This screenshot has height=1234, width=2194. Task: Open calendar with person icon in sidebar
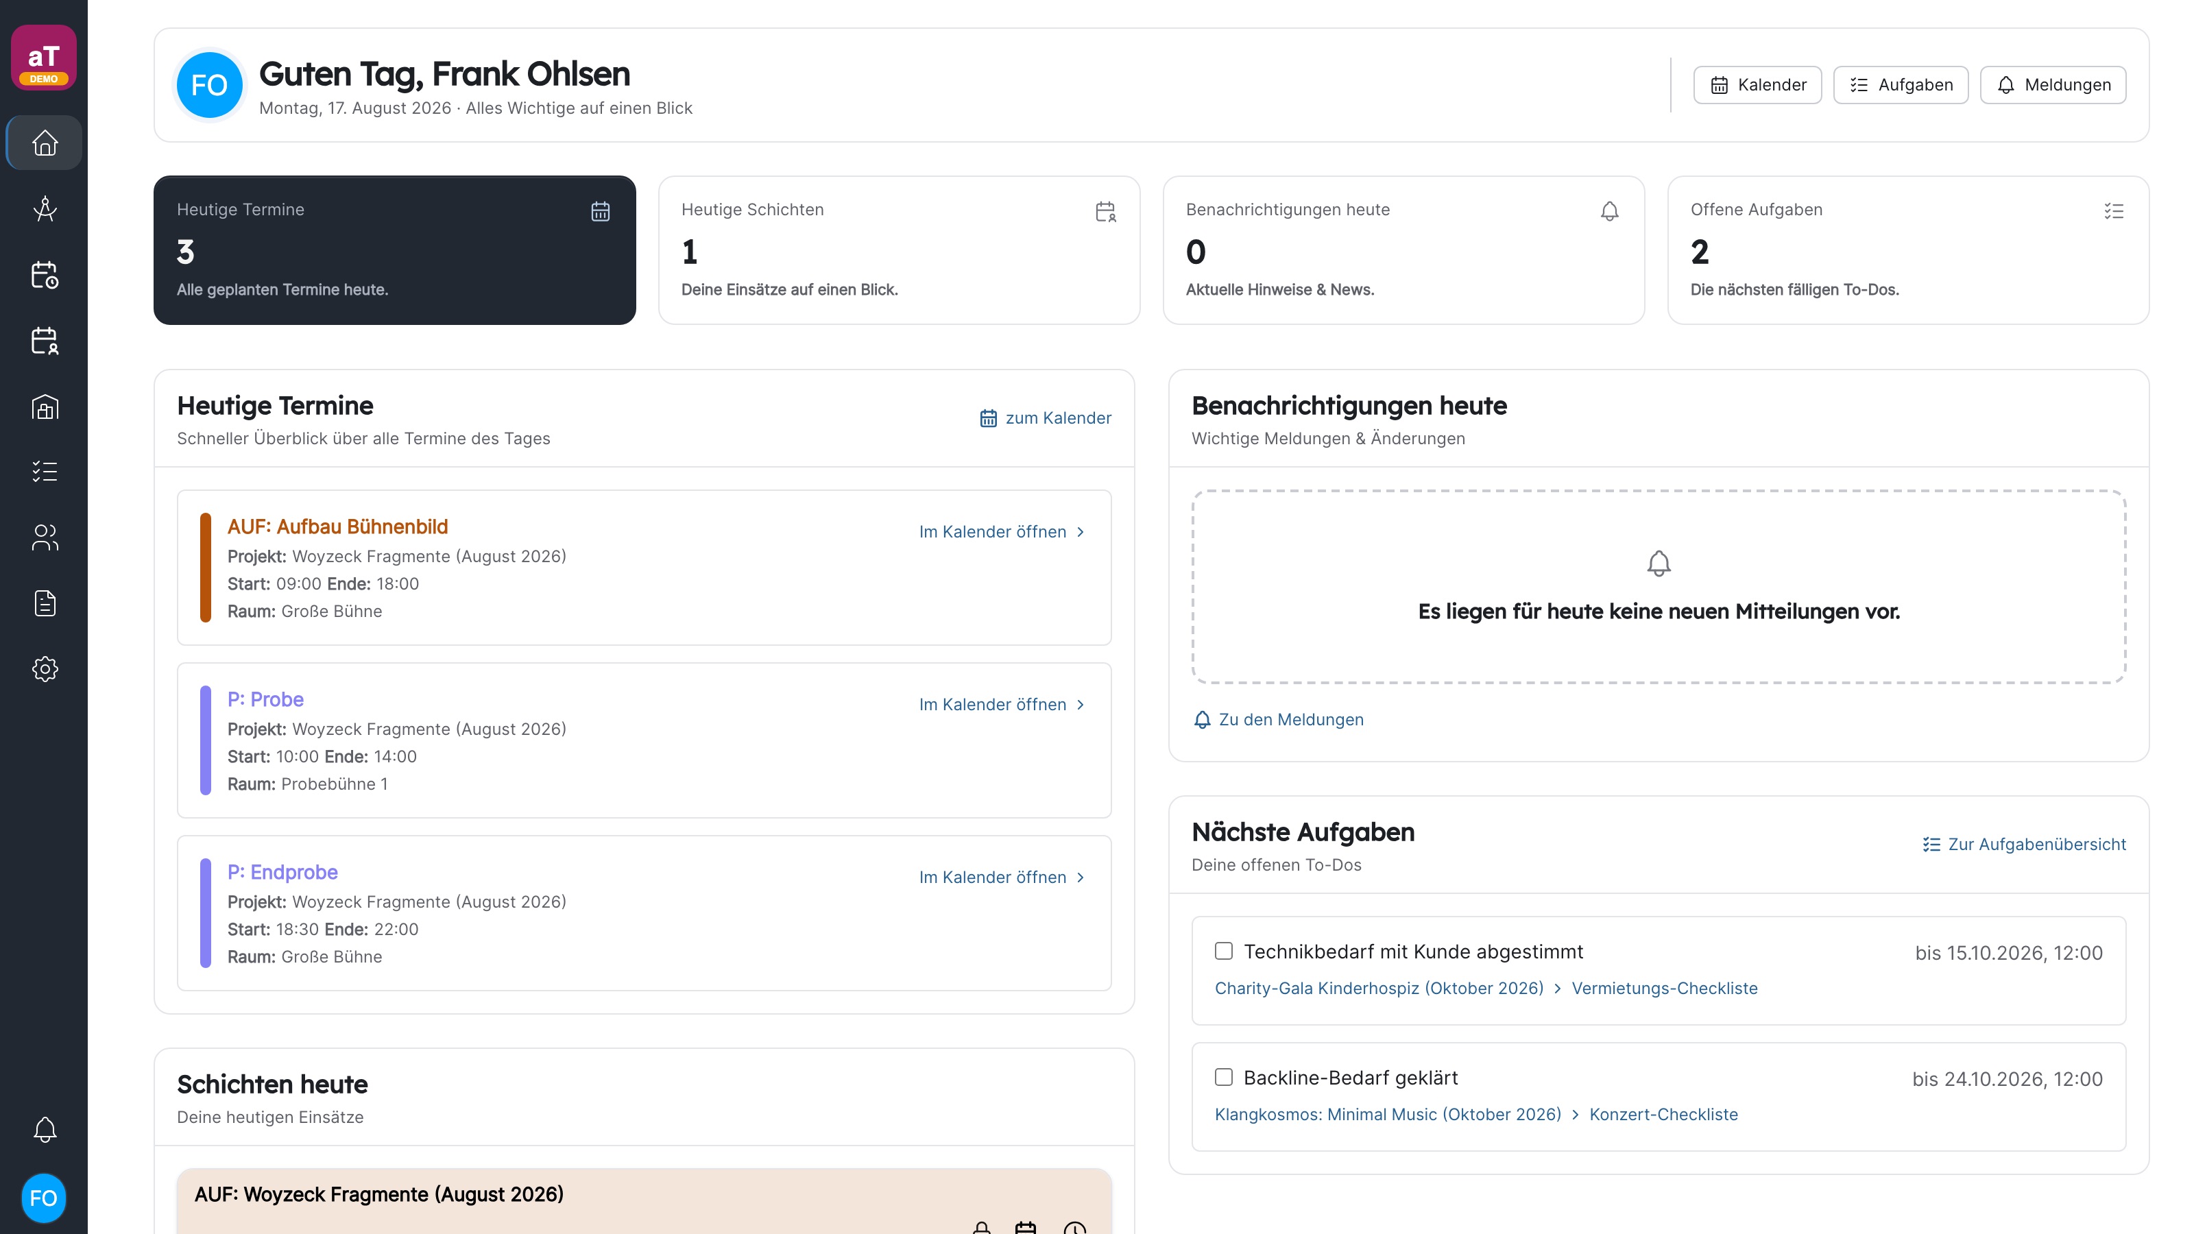(45, 341)
